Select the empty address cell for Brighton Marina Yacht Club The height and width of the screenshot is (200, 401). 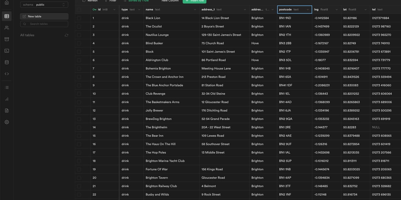pos(224,161)
